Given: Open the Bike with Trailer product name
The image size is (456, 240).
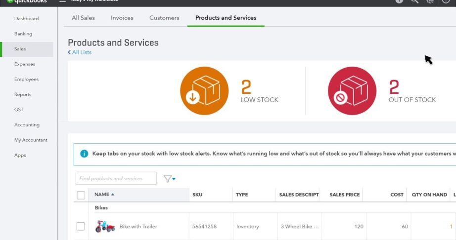Looking at the screenshot, I should click(x=138, y=226).
